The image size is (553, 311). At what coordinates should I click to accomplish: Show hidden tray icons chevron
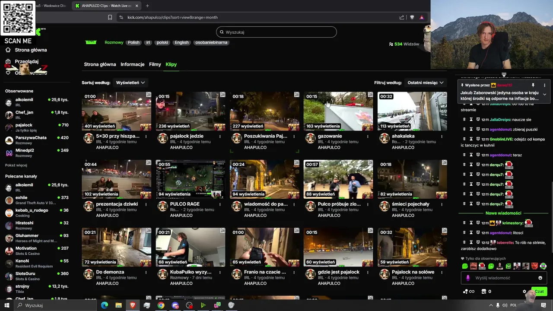point(491,305)
